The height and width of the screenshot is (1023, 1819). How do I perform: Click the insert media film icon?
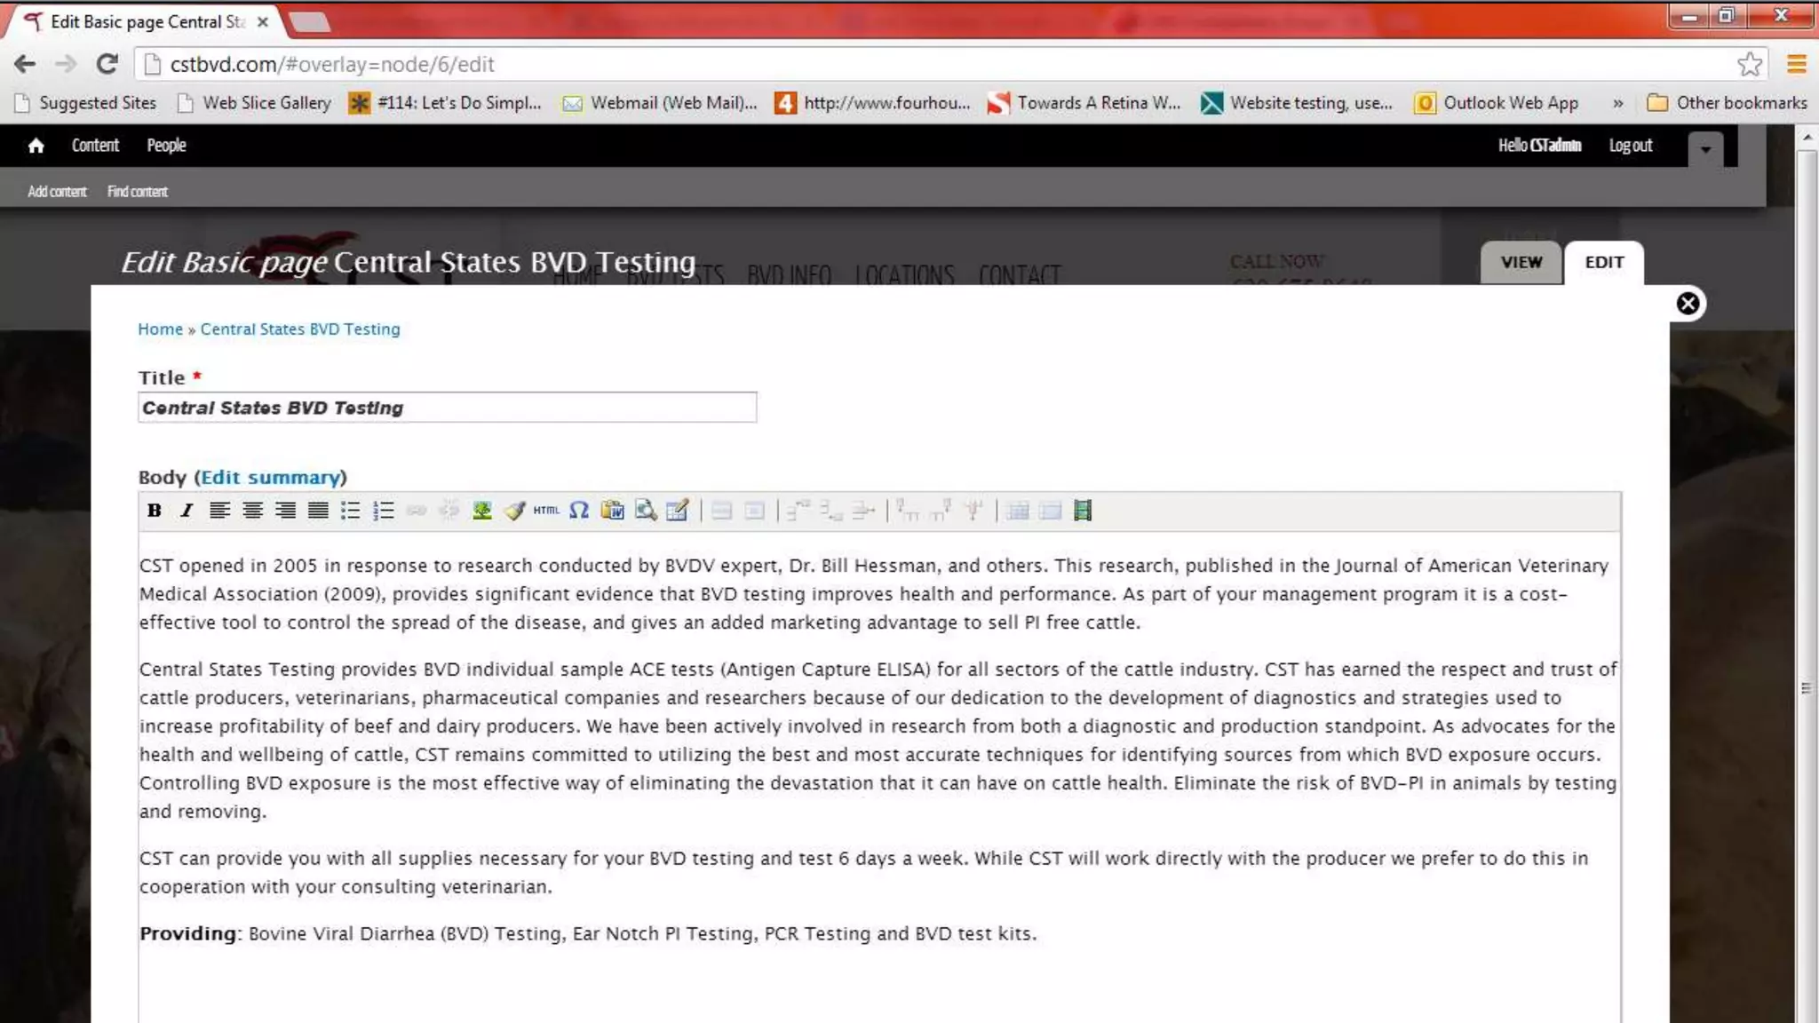[1082, 511]
